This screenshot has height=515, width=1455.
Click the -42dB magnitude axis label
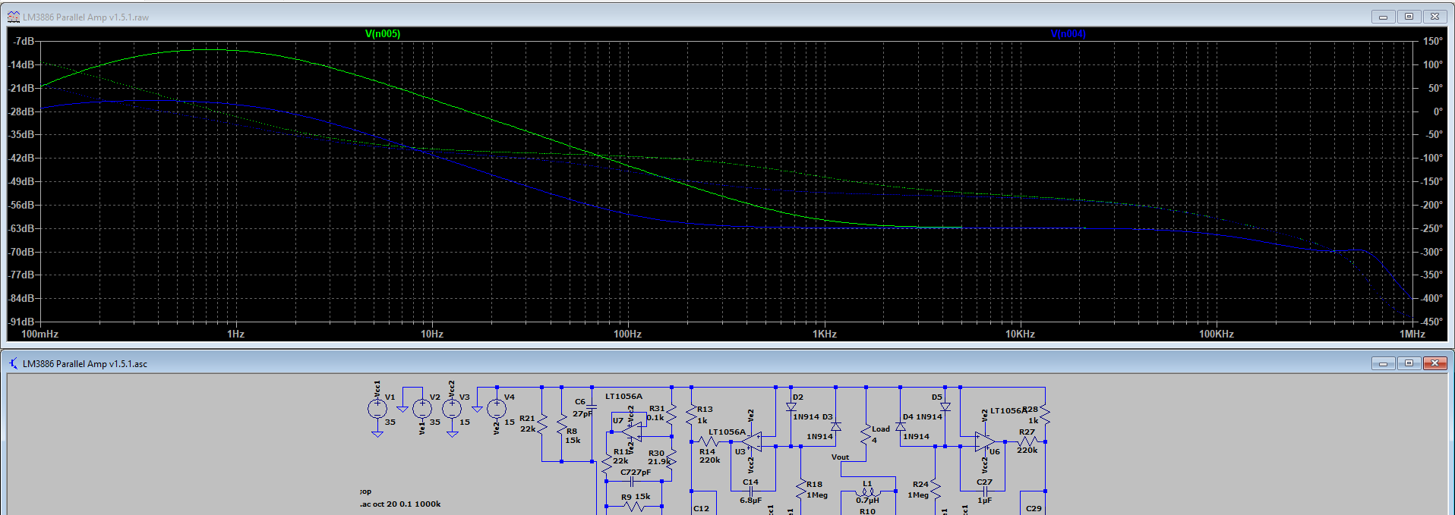(21, 158)
